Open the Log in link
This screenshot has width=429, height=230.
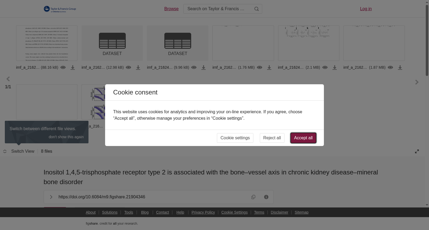[366, 9]
